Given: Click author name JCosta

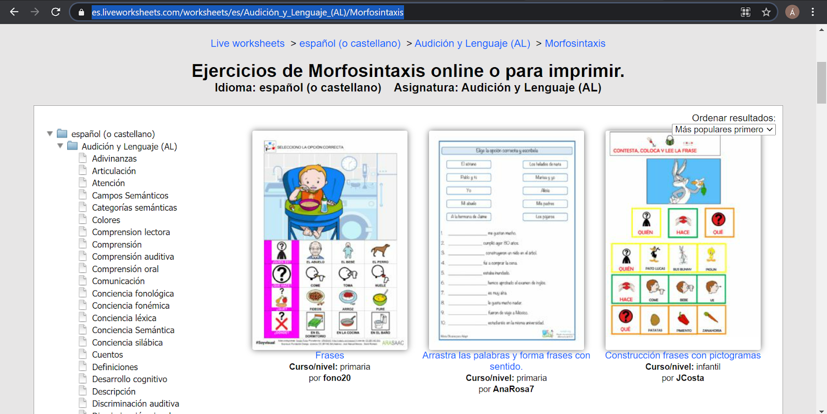Looking at the screenshot, I should (690, 378).
